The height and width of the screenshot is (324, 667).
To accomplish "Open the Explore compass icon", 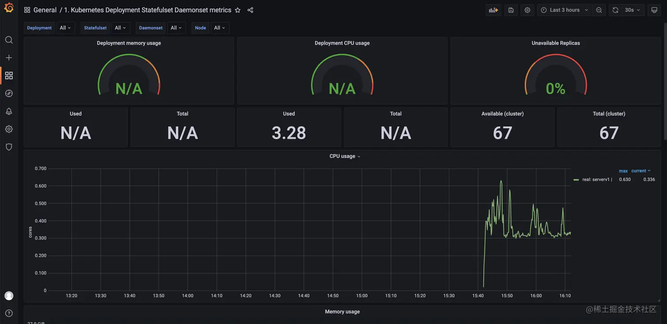I will (9, 93).
